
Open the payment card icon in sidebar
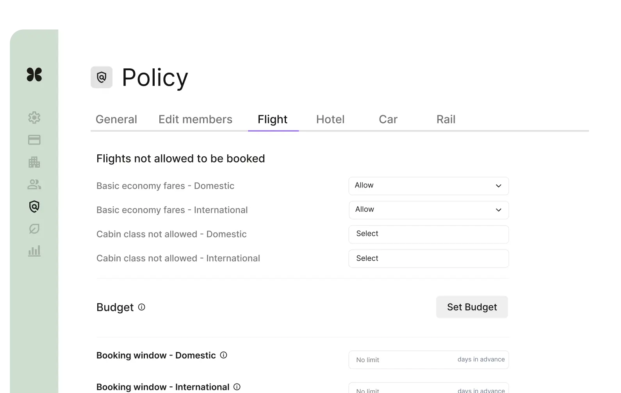click(34, 140)
